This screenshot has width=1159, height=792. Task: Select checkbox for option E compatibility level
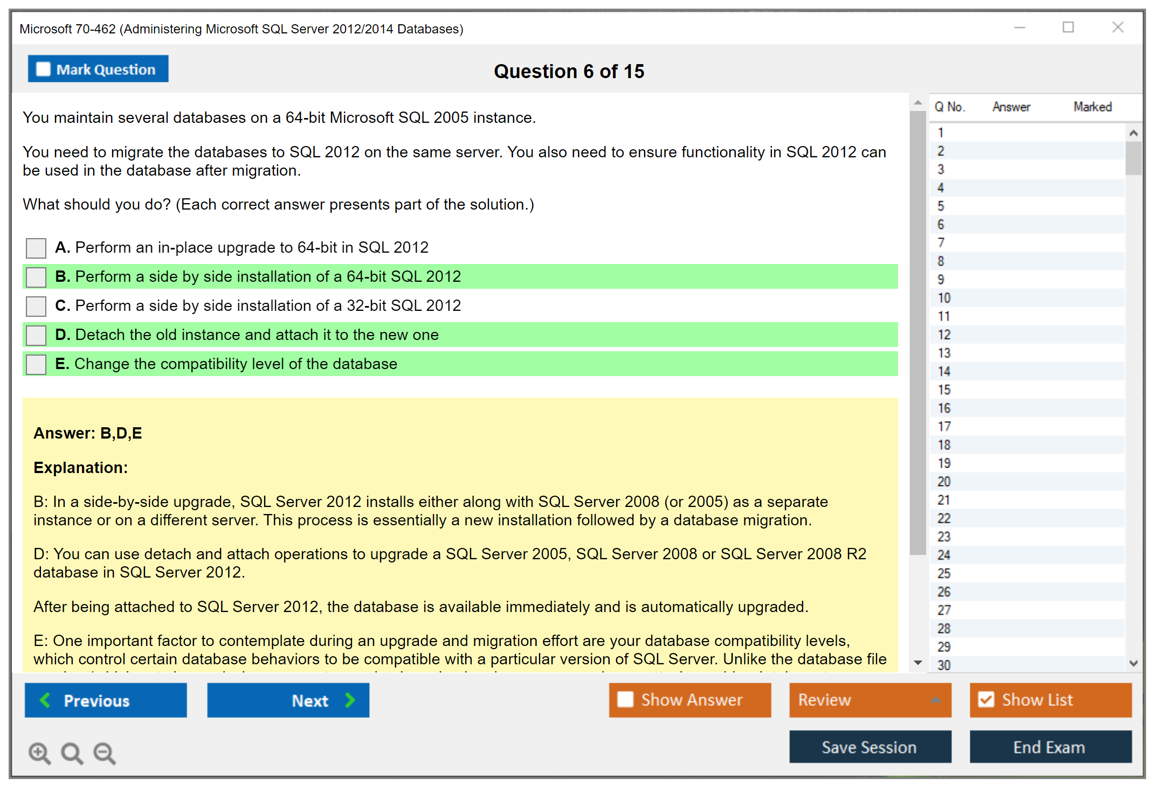(x=36, y=364)
